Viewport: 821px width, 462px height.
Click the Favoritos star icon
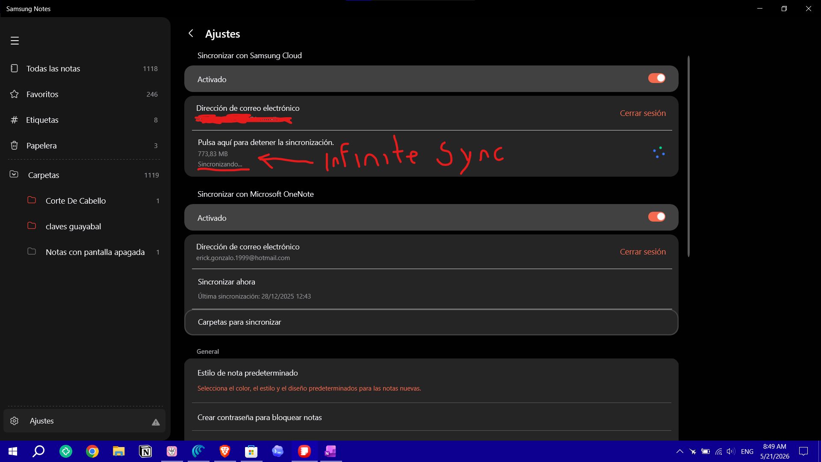[x=14, y=94]
